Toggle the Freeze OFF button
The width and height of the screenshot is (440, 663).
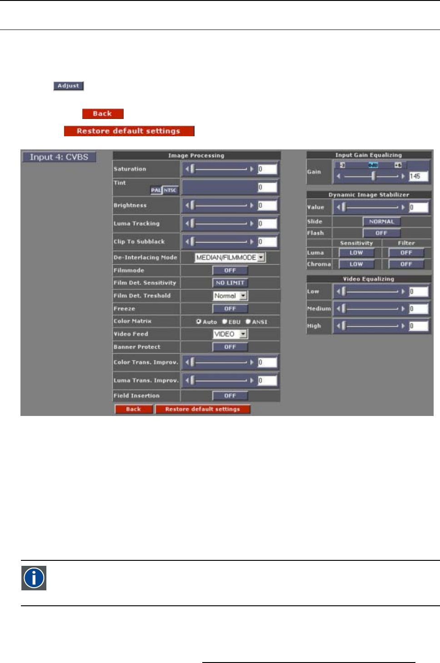point(230,309)
